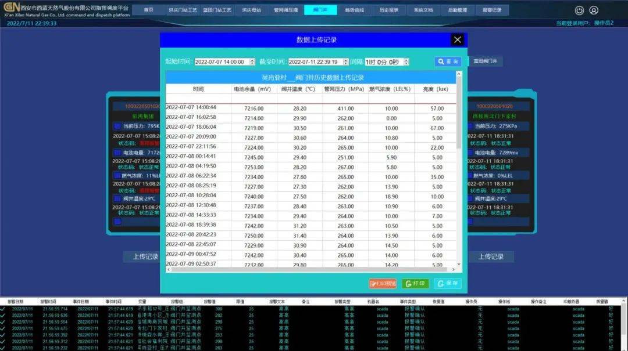Click the 7253.00 battery cell
The height and width of the screenshot is (351, 628).
(x=254, y=167)
